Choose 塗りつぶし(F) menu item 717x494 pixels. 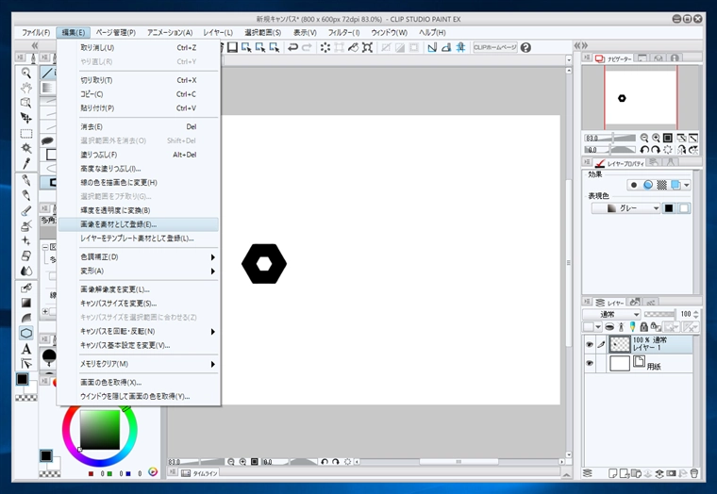pyautogui.click(x=139, y=155)
